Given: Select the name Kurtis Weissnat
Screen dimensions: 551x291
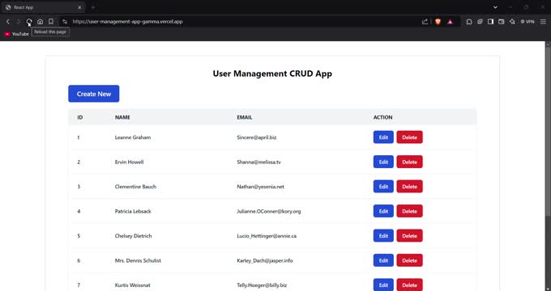Looking at the screenshot, I should tap(132, 285).
